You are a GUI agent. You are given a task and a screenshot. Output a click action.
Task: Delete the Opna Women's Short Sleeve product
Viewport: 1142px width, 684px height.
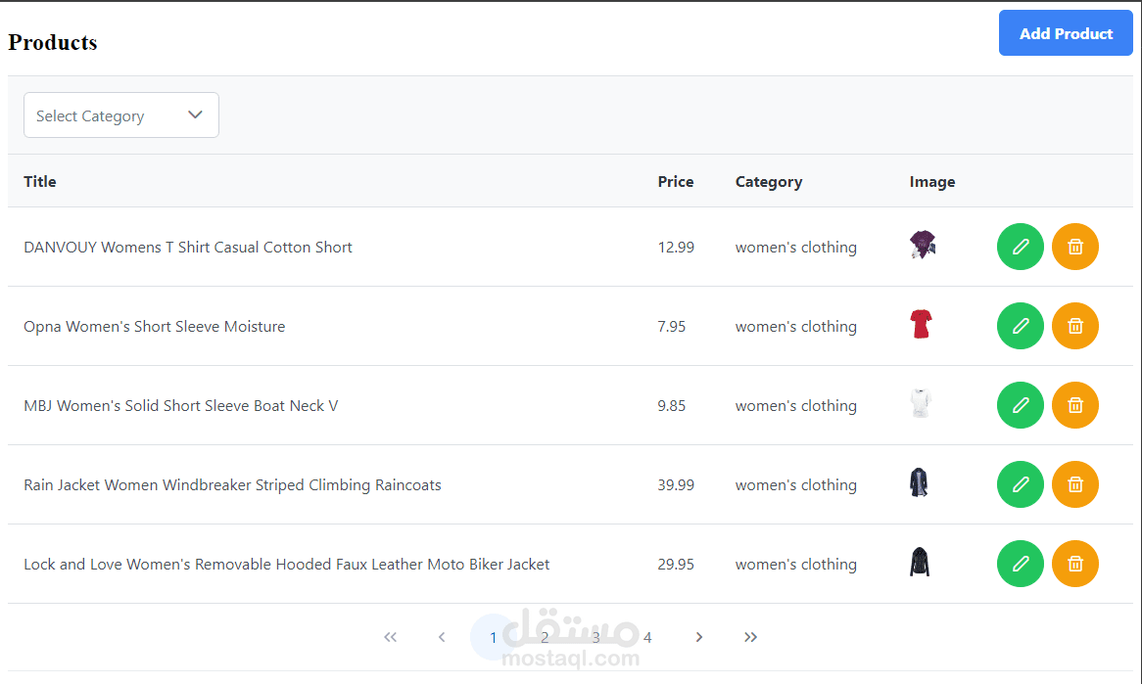(x=1075, y=326)
